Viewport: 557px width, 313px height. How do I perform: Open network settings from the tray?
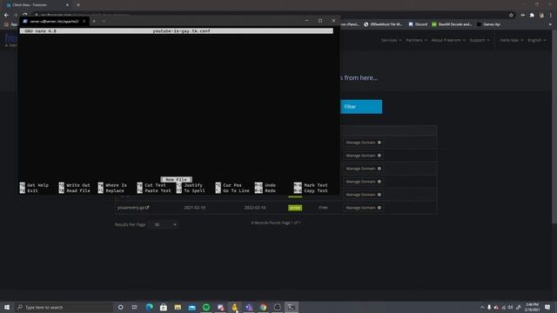(503, 307)
